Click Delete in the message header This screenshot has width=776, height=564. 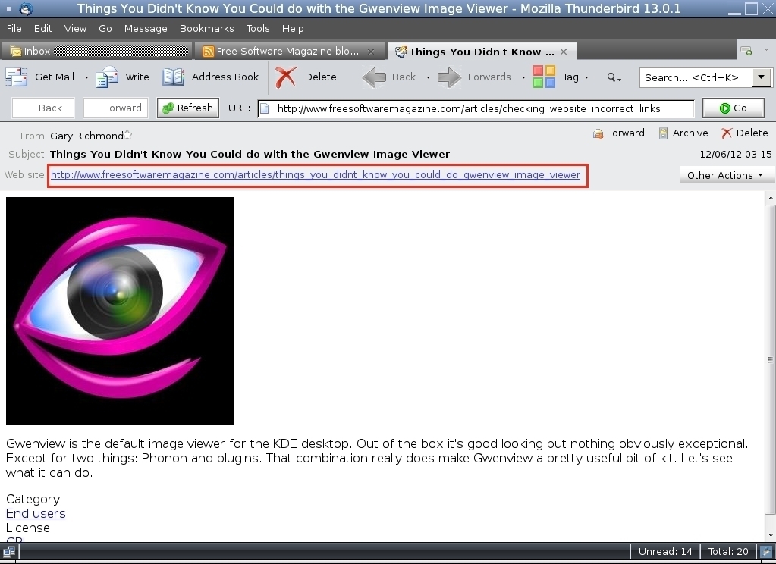tap(745, 133)
